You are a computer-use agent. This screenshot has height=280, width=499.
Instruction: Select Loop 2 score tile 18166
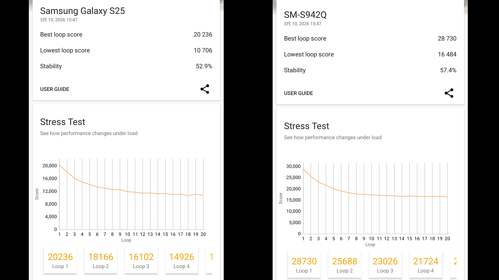[x=101, y=260]
